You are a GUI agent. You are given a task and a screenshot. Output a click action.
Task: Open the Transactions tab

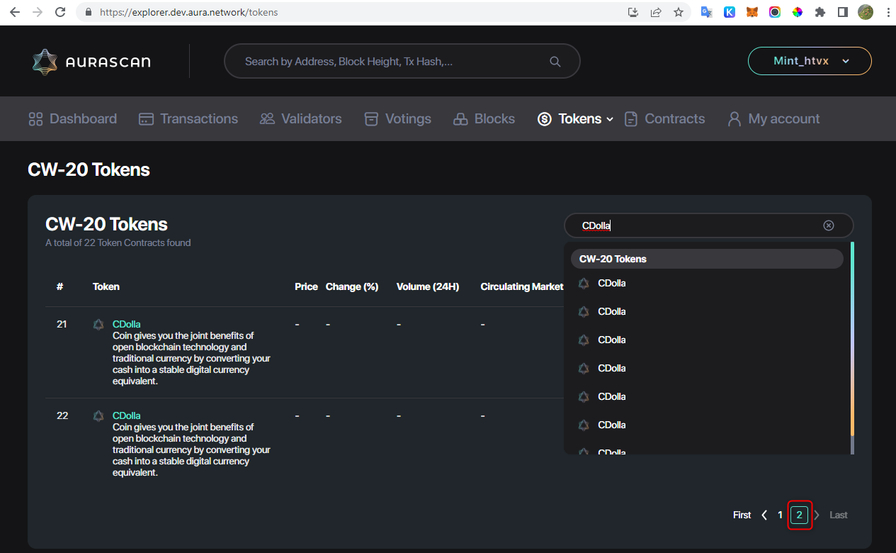point(188,119)
